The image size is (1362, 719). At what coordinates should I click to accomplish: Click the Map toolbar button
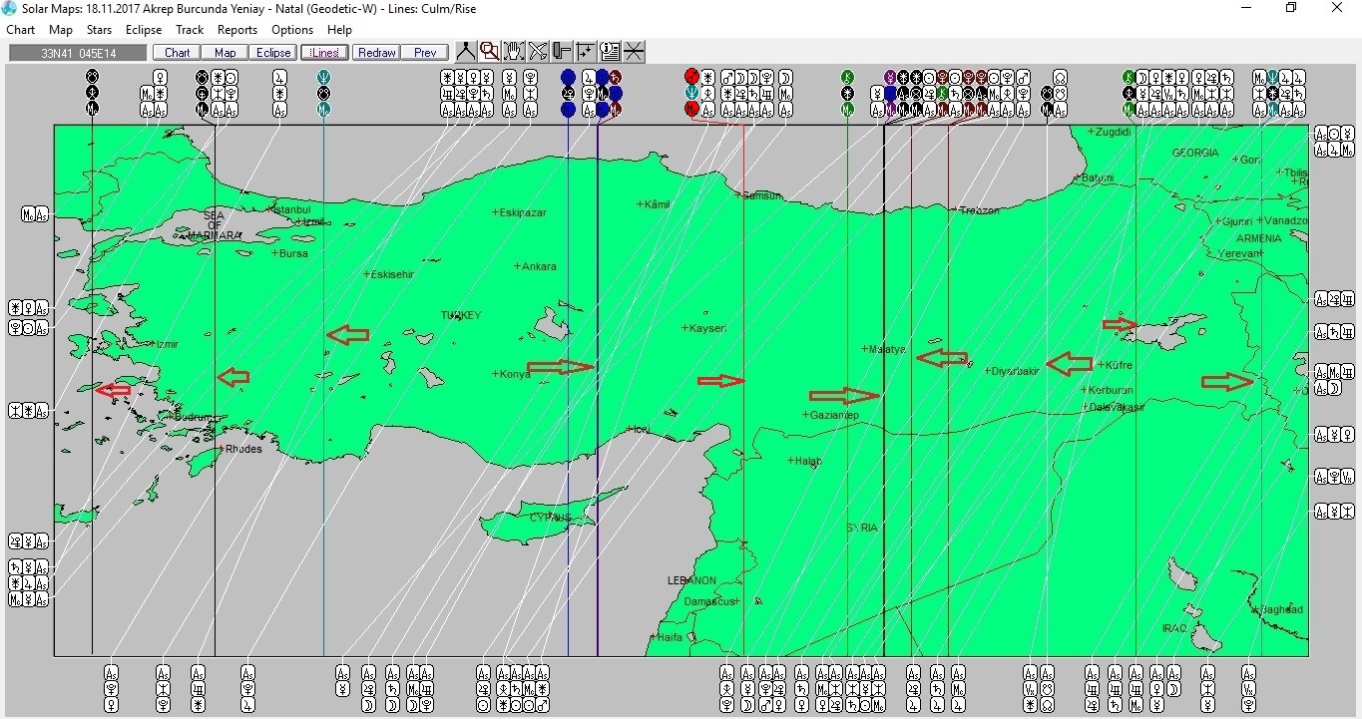pyautogui.click(x=226, y=53)
